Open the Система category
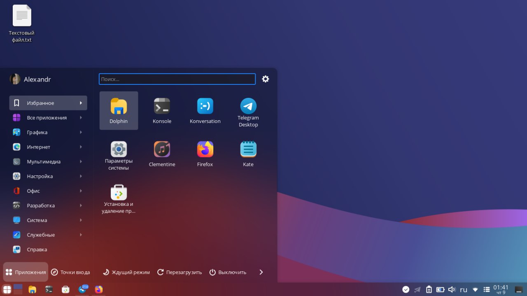The height and width of the screenshot is (296, 527). [48, 220]
